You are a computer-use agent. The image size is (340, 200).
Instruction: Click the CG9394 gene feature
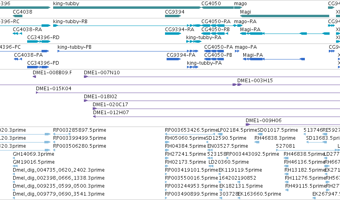point(173,16)
